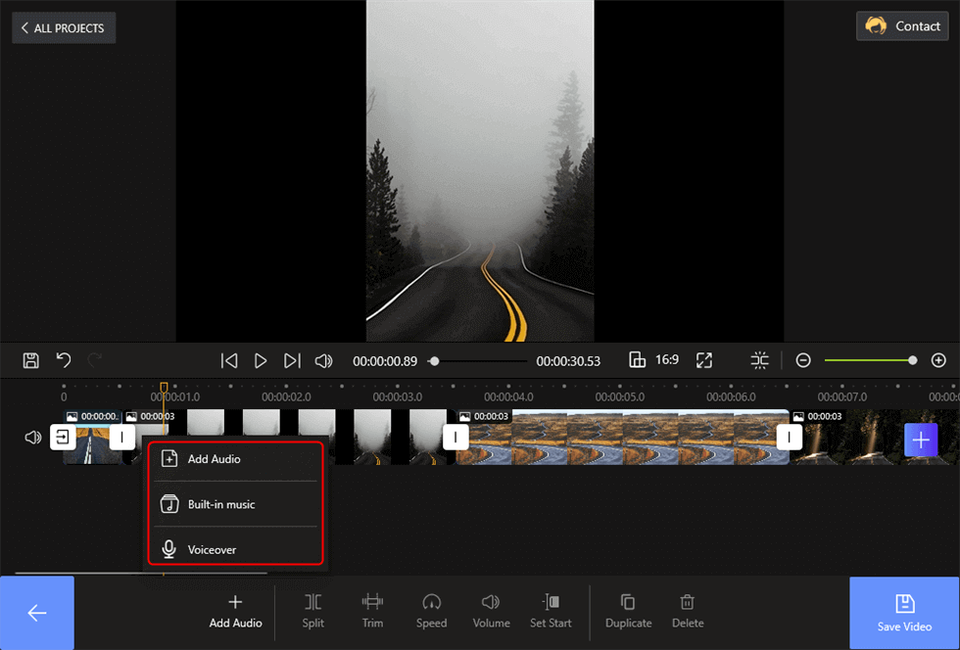Zoom in the timeline with plus icon
Screen dimensions: 960x650
pos(938,360)
